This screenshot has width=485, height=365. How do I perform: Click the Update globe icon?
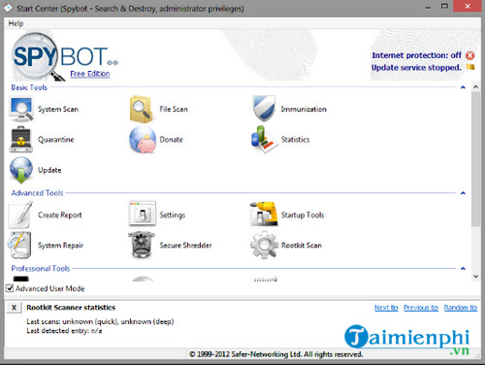(x=21, y=170)
